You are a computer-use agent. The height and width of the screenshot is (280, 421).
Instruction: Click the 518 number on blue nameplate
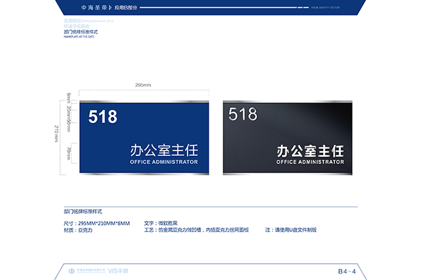point(103,117)
